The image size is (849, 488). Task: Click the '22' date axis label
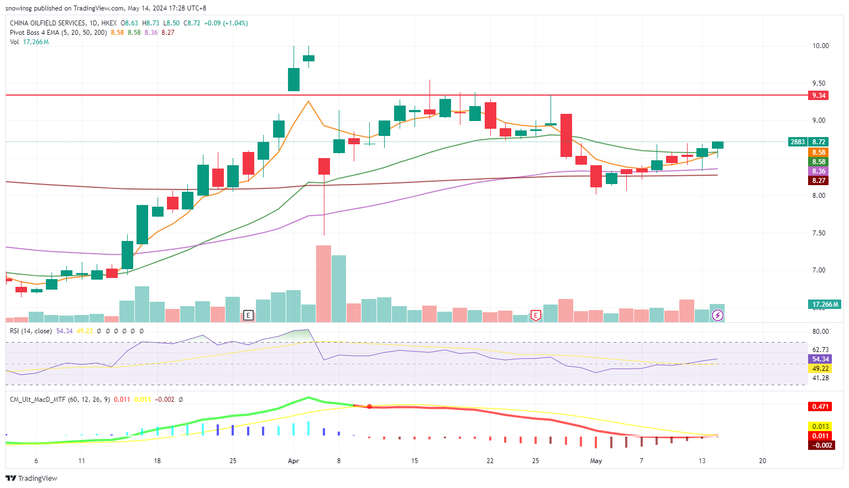coord(490,461)
